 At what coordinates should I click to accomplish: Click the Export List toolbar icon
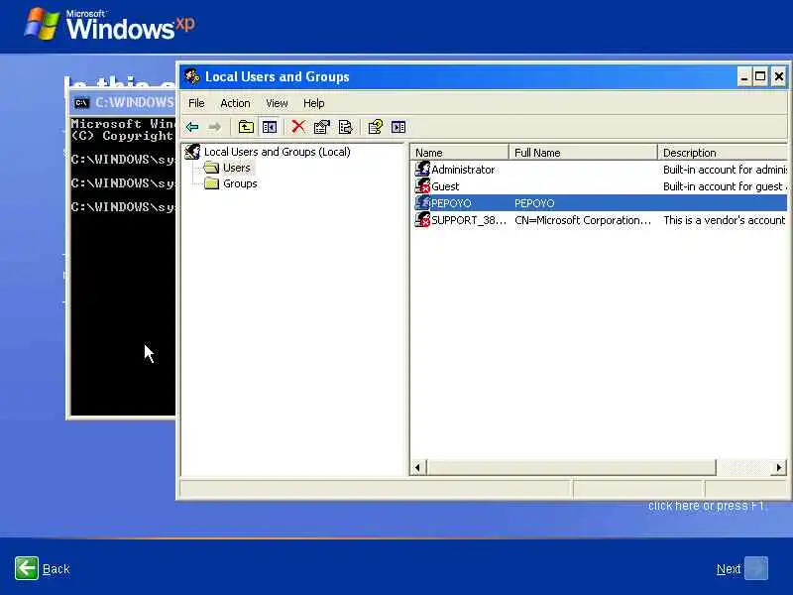[345, 127]
